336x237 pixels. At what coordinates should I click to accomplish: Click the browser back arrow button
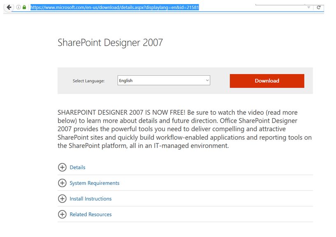(9, 7)
